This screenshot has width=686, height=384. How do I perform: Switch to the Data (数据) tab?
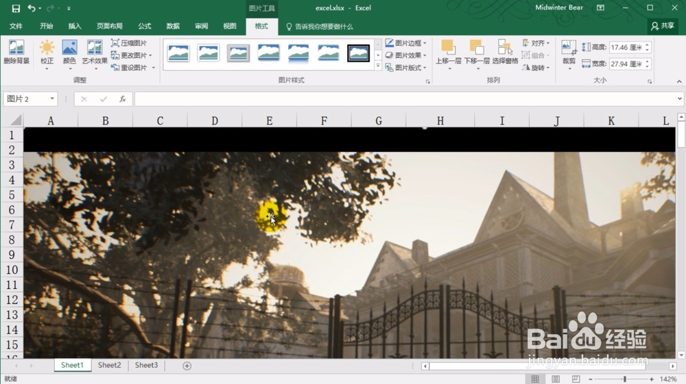pos(173,26)
